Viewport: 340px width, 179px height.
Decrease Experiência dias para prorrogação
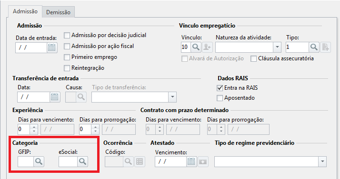tap(95, 132)
